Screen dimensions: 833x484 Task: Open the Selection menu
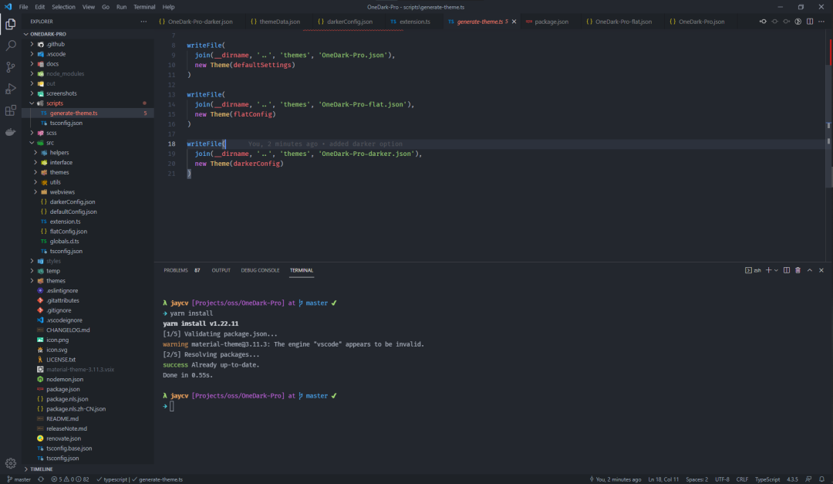pyautogui.click(x=63, y=7)
